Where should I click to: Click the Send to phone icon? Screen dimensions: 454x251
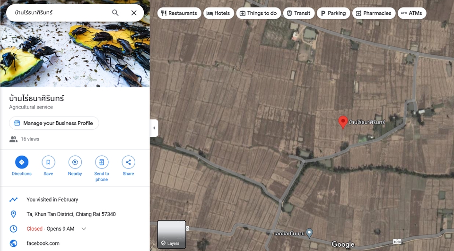(102, 162)
